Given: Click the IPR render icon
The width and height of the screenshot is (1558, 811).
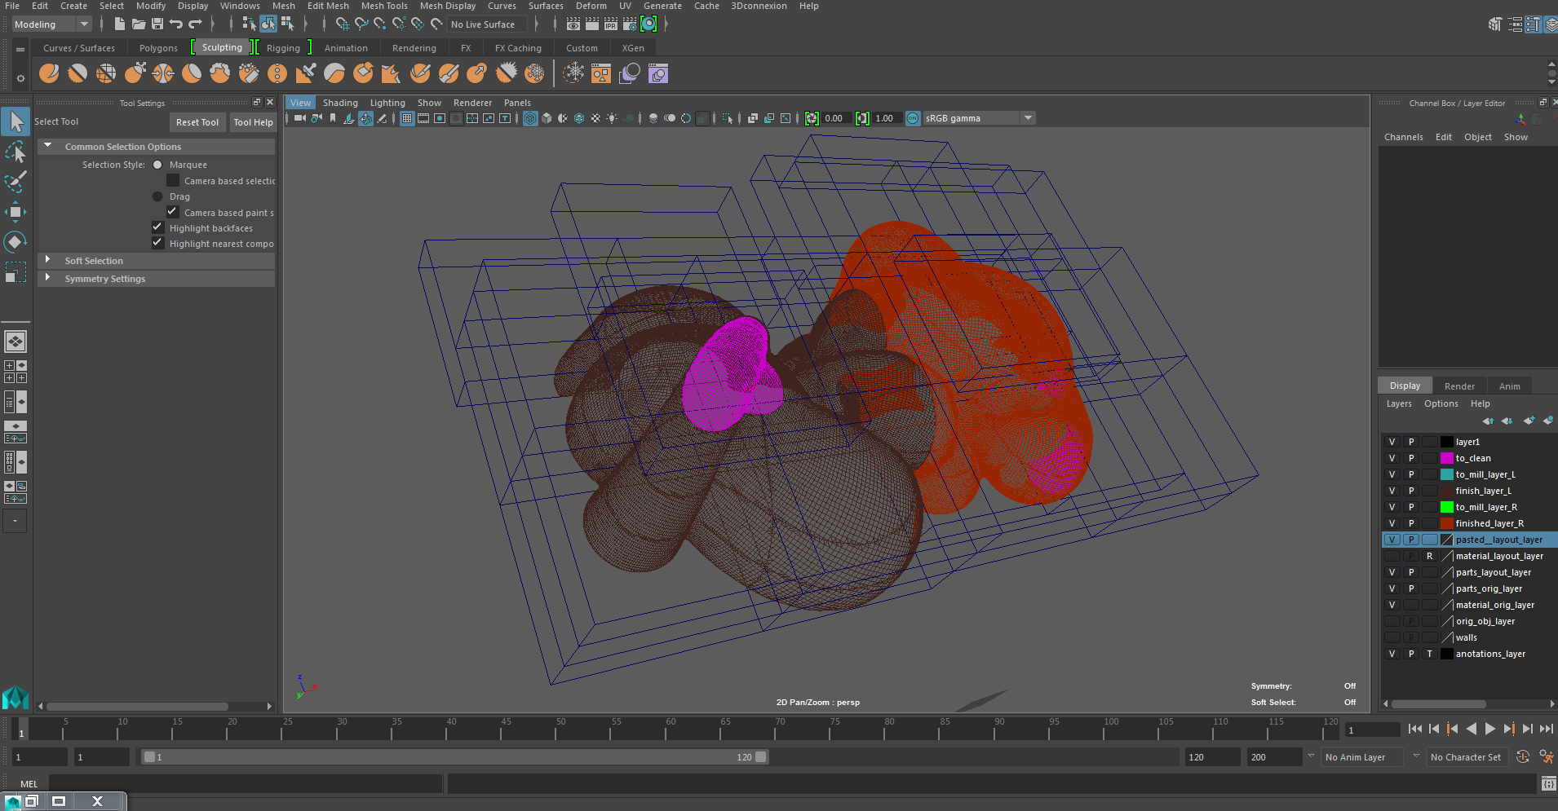Looking at the screenshot, I should pyautogui.click(x=611, y=24).
